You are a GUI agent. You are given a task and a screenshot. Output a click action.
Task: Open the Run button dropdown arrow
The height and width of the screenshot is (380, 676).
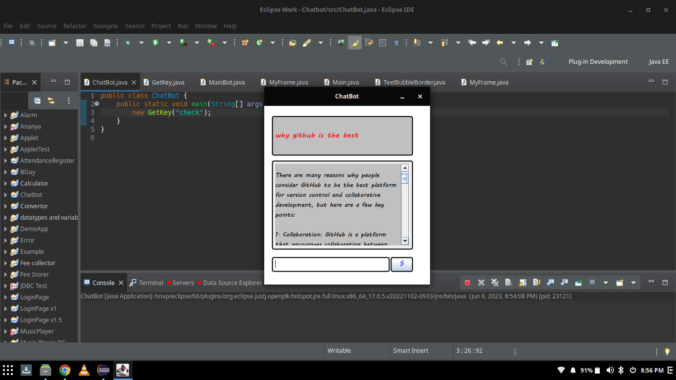pos(169,43)
